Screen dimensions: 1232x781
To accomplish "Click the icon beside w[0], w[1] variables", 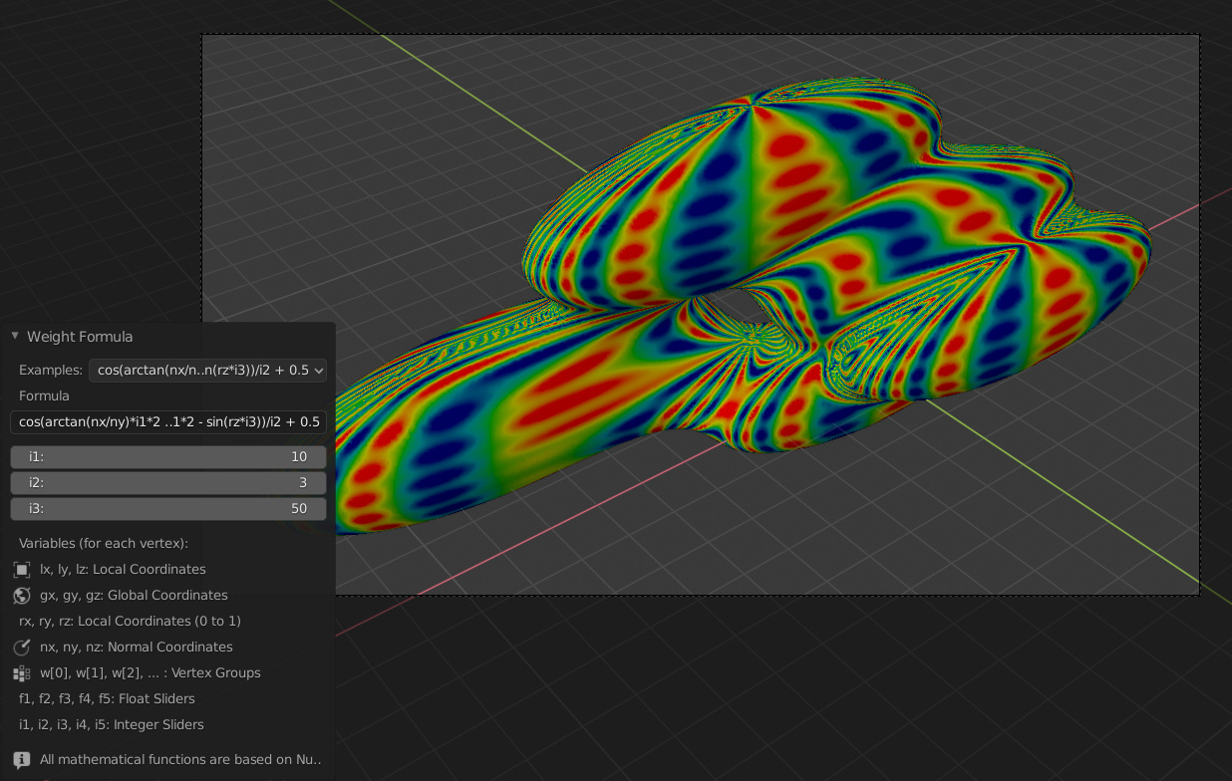I will pos(21,672).
